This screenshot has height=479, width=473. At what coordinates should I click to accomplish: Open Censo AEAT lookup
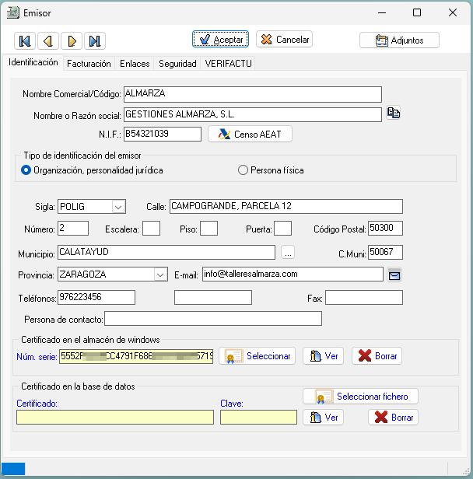point(250,134)
